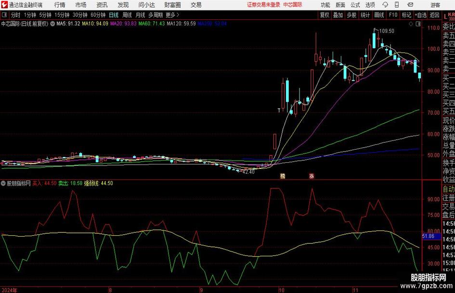The height and width of the screenshot is (293, 455).
Task: Open the 中芯国际 MA indicator settings dropdown
Action: pos(52,24)
